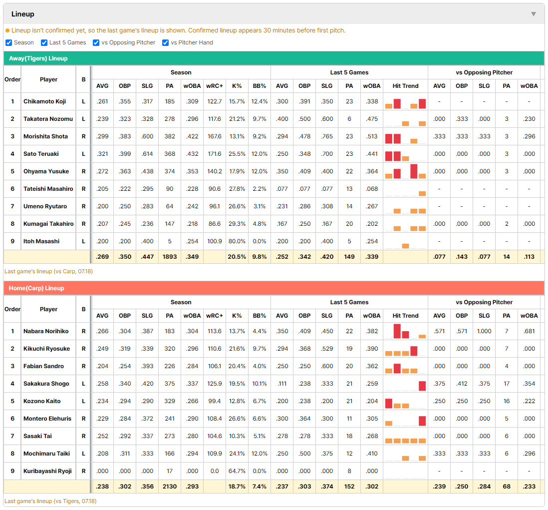Collapse the Lineup panel arrow

(x=534, y=14)
